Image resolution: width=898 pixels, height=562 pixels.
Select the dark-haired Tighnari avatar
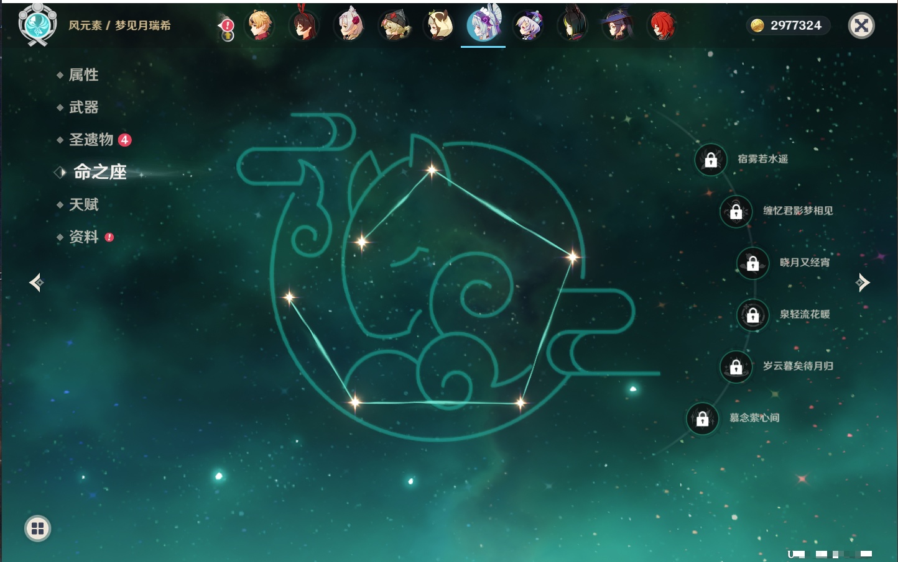point(573,25)
